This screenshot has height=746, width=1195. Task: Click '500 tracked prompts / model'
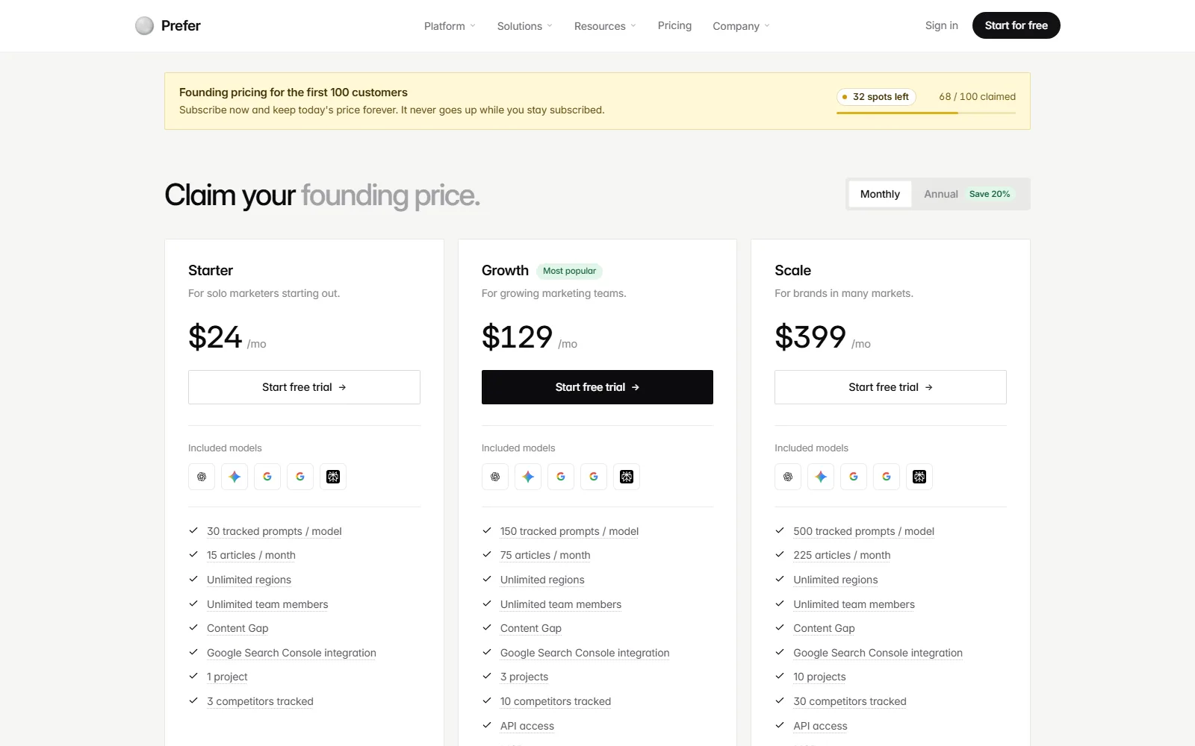tap(863, 531)
